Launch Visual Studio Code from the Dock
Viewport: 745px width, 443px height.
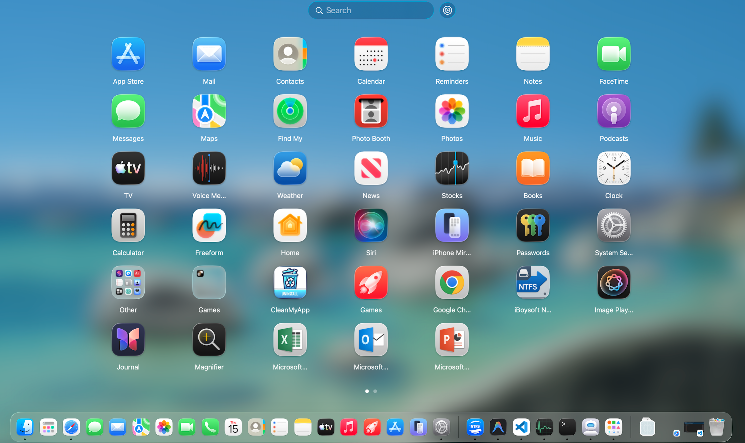coord(521,427)
